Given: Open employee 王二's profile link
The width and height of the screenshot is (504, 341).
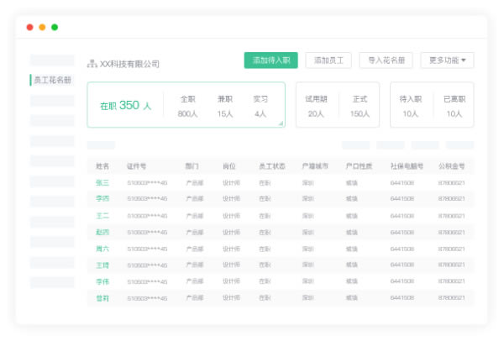Looking at the screenshot, I should pyautogui.click(x=102, y=216).
